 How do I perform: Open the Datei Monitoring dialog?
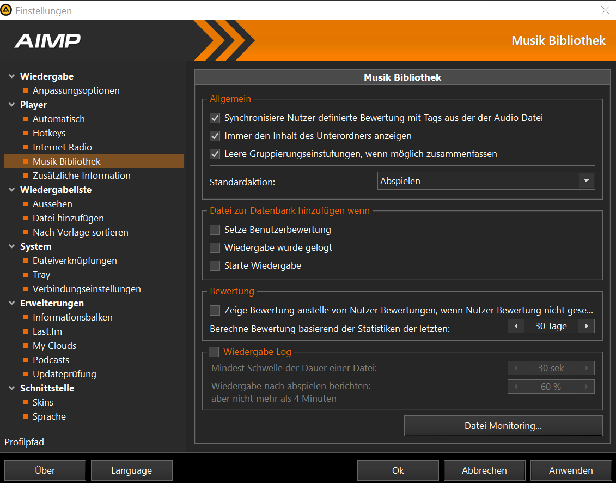[503, 426]
